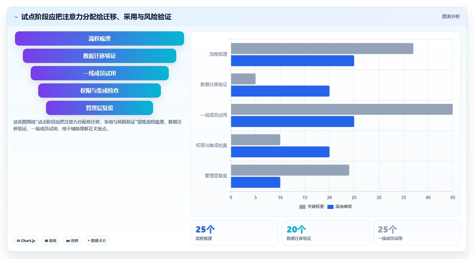Click the x-axis tick value 45
474x259 pixels.
(453, 198)
